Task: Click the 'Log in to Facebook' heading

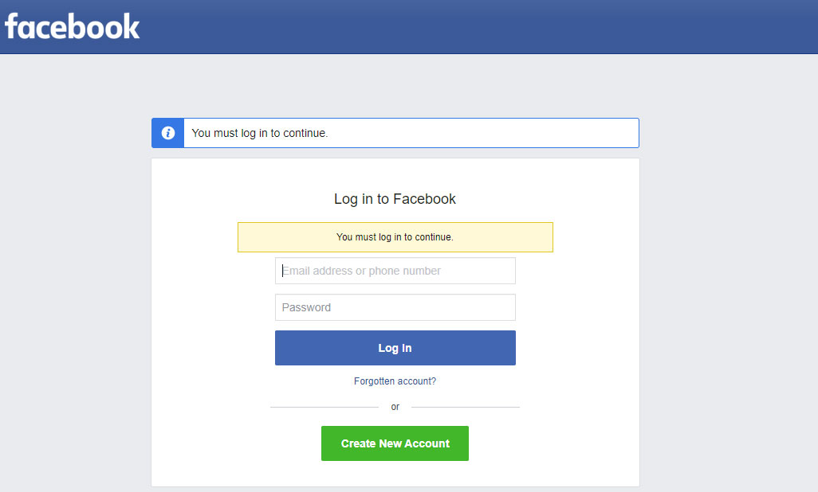Action: 395,199
